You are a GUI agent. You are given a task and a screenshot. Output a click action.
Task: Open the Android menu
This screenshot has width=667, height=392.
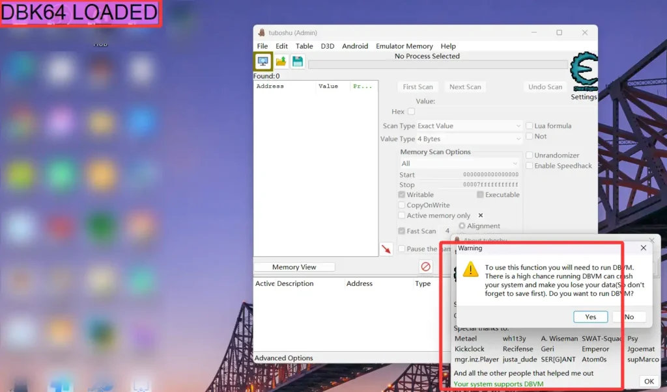355,46
